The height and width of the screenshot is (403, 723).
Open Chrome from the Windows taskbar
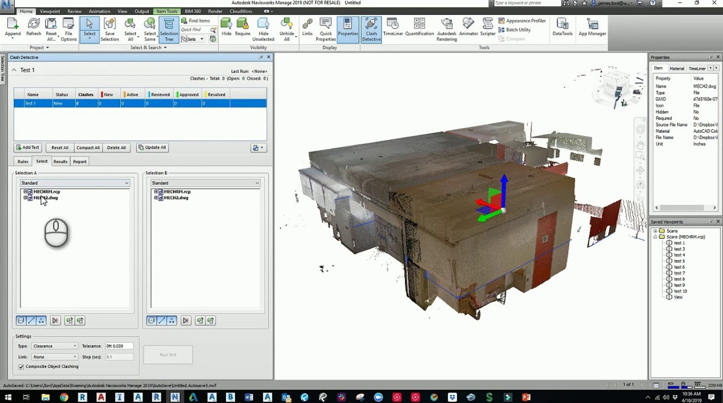64,397
